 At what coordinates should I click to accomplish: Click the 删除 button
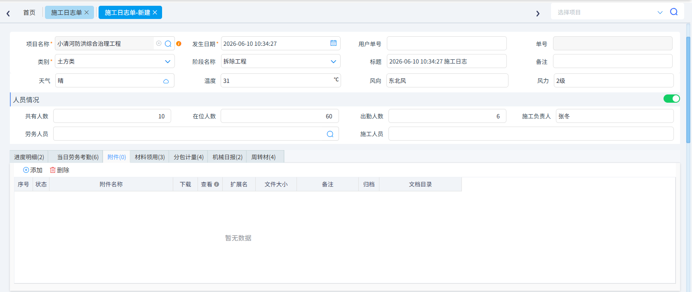(60, 170)
